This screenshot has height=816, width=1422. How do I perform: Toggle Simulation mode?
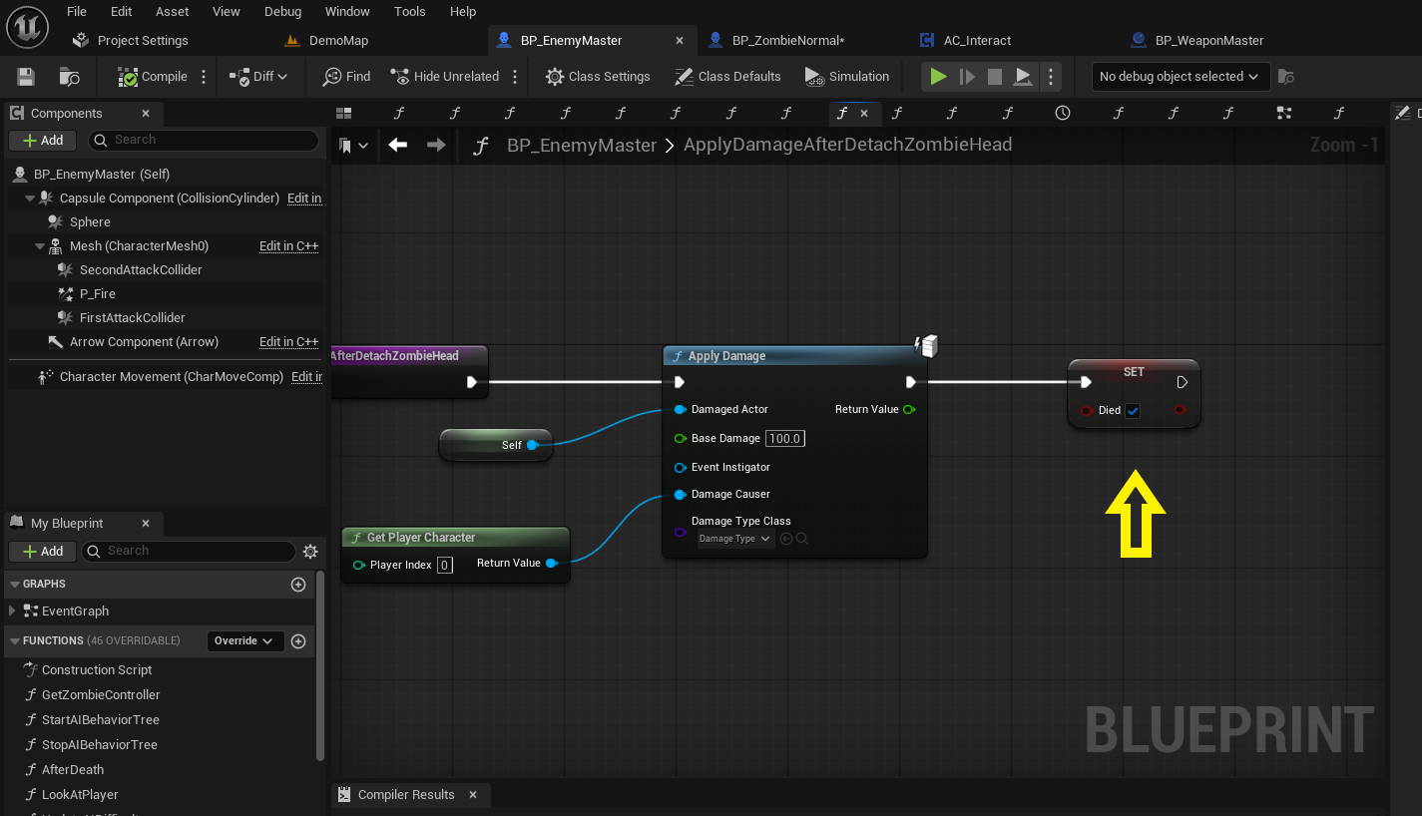coord(846,77)
